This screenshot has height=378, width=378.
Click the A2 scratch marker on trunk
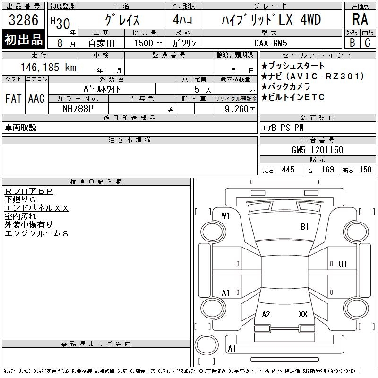(266, 314)
